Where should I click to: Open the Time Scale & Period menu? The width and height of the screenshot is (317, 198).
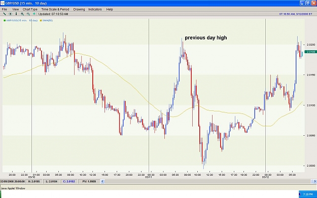pos(55,9)
